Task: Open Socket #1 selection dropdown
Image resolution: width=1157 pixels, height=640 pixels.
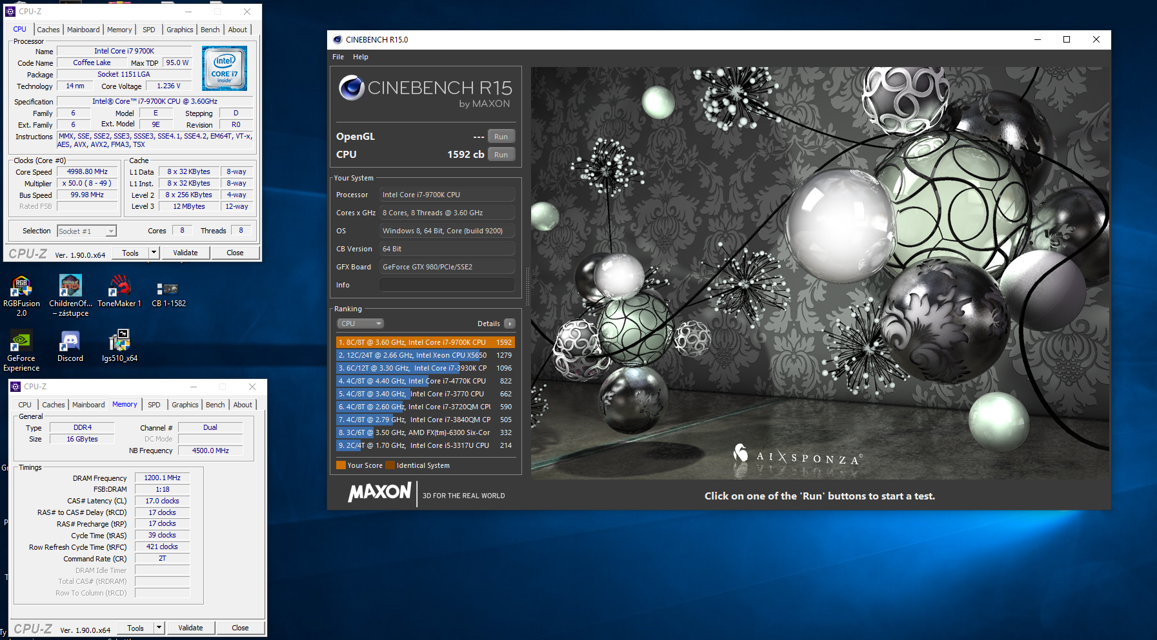Action: click(x=86, y=231)
